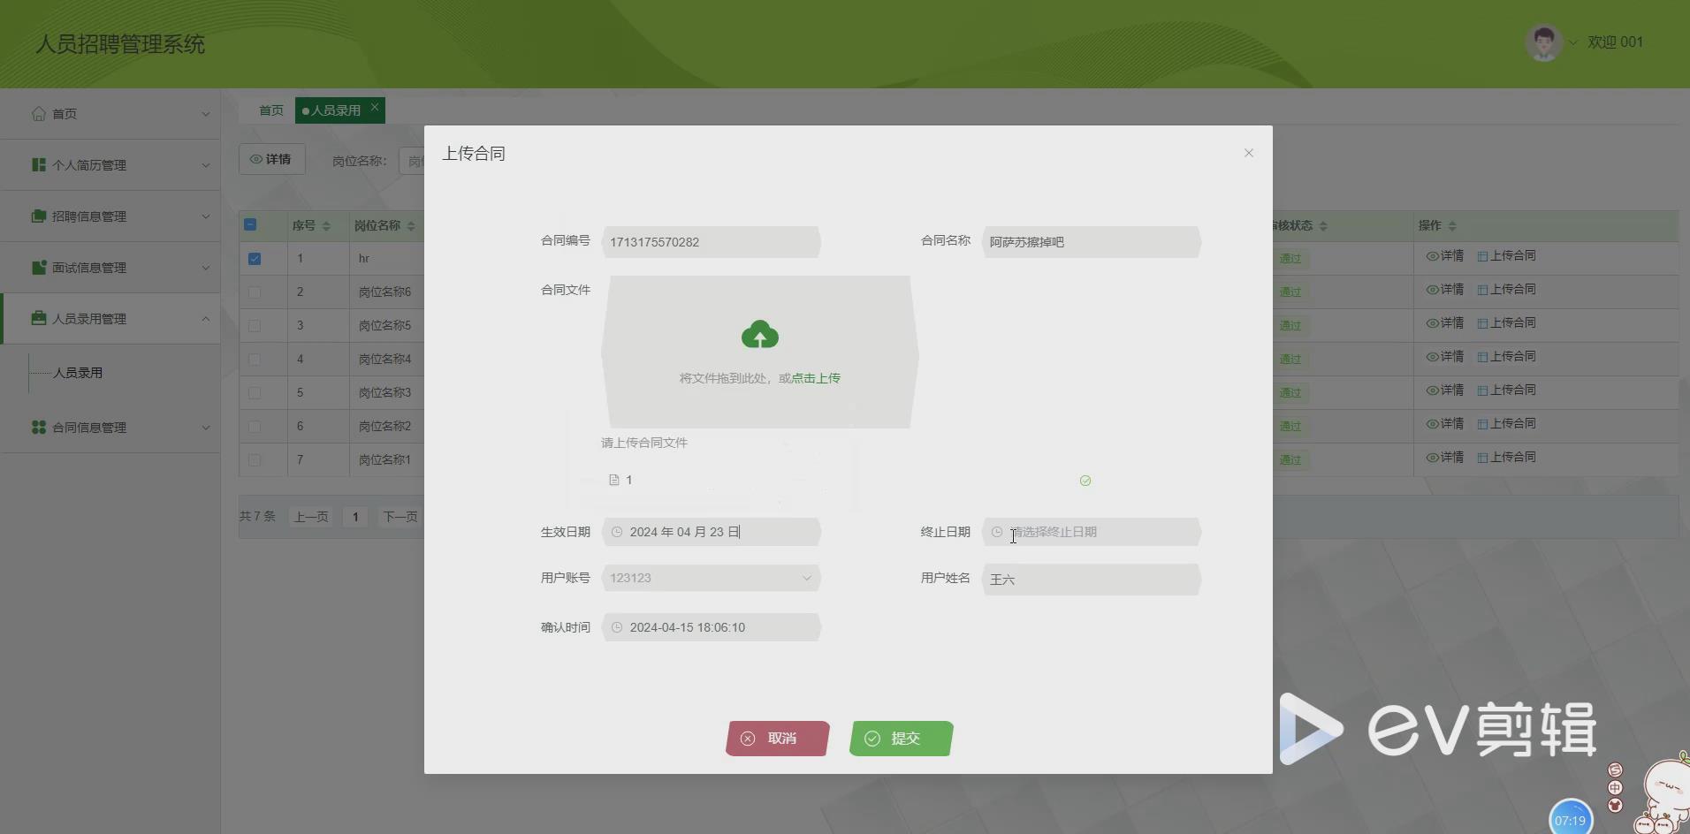1690x834 pixels.
Task: Switch to the 首页 tab
Action: 270,110
